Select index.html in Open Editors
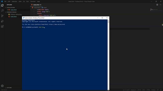Image resolution: width=163 pixels, height=91 pixels. coord(13,10)
